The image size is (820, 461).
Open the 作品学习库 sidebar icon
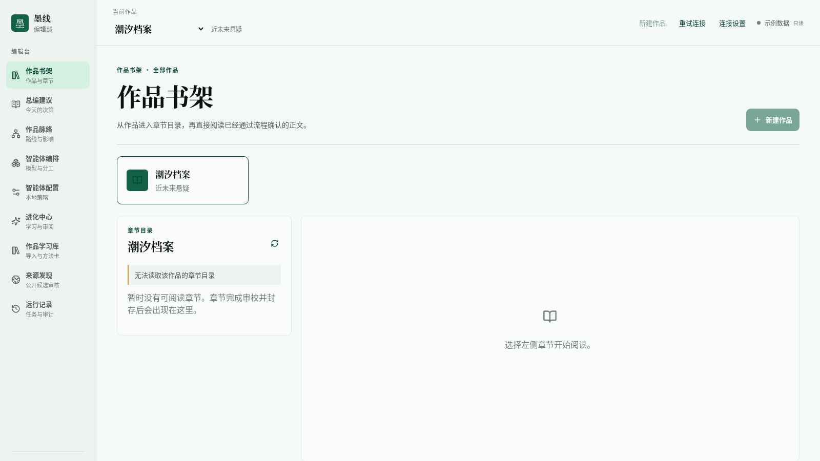click(16, 250)
